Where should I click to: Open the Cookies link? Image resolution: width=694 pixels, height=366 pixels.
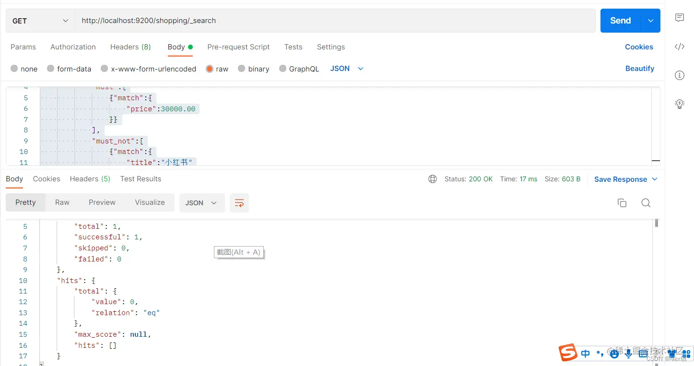(x=639, y=47)
